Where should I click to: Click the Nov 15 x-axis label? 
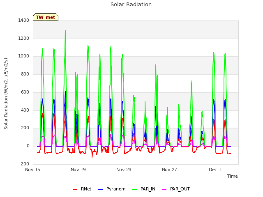pyautogui.click(x=32, y=170)
